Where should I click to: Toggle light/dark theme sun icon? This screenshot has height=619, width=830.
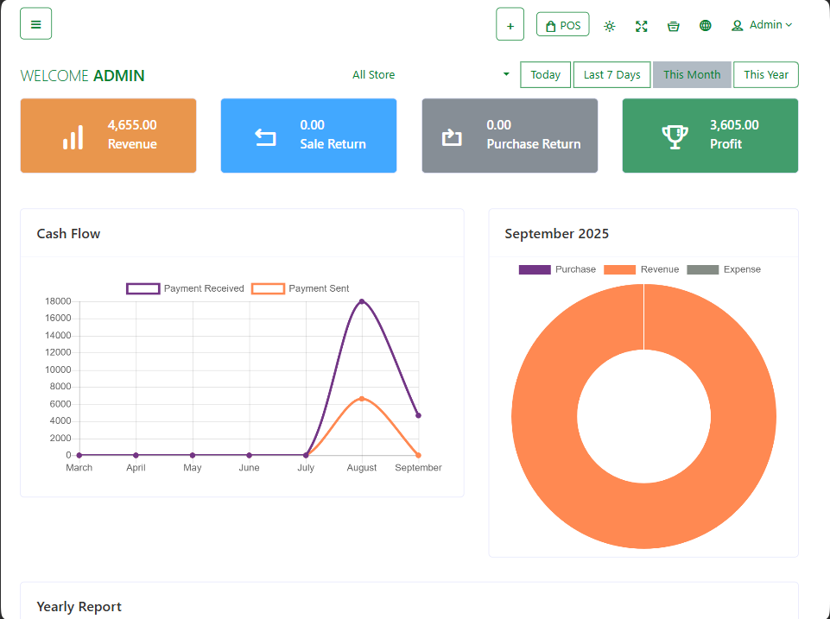click(x=610, y=26)
